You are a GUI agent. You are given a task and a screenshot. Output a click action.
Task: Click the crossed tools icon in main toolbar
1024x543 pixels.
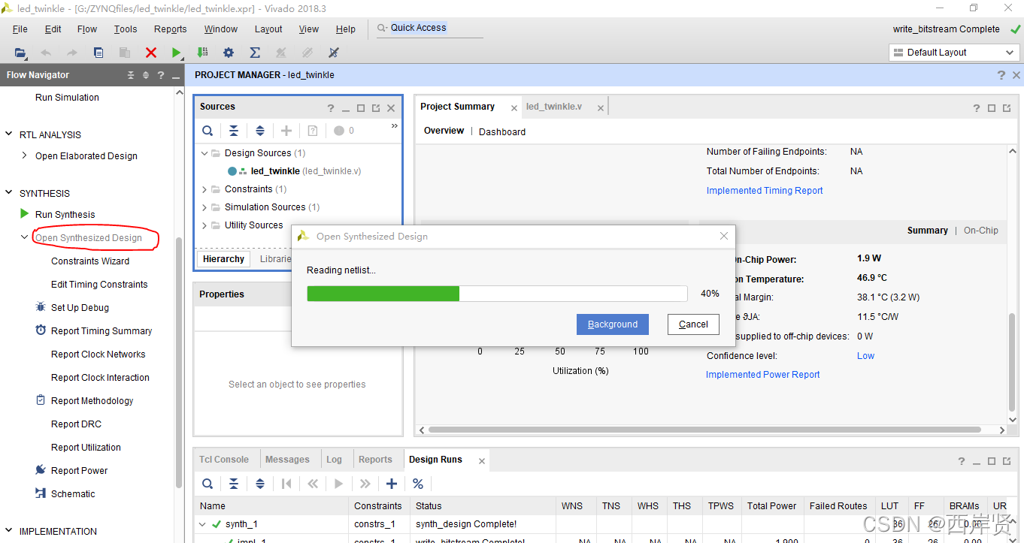coord(334,53)
